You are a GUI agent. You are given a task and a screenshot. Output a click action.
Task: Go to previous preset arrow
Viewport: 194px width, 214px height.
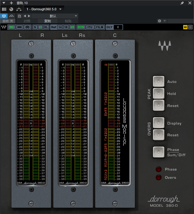(x=25, y=16)
